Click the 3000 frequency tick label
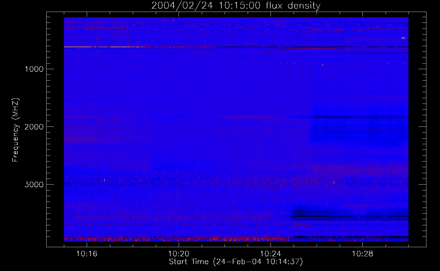This screenshot has height=271, width=440. [34, 185]
